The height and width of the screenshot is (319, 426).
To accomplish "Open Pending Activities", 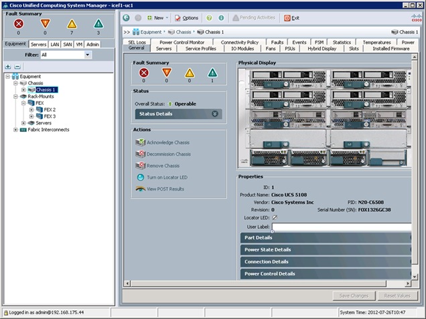I will [x=254, y=18].
